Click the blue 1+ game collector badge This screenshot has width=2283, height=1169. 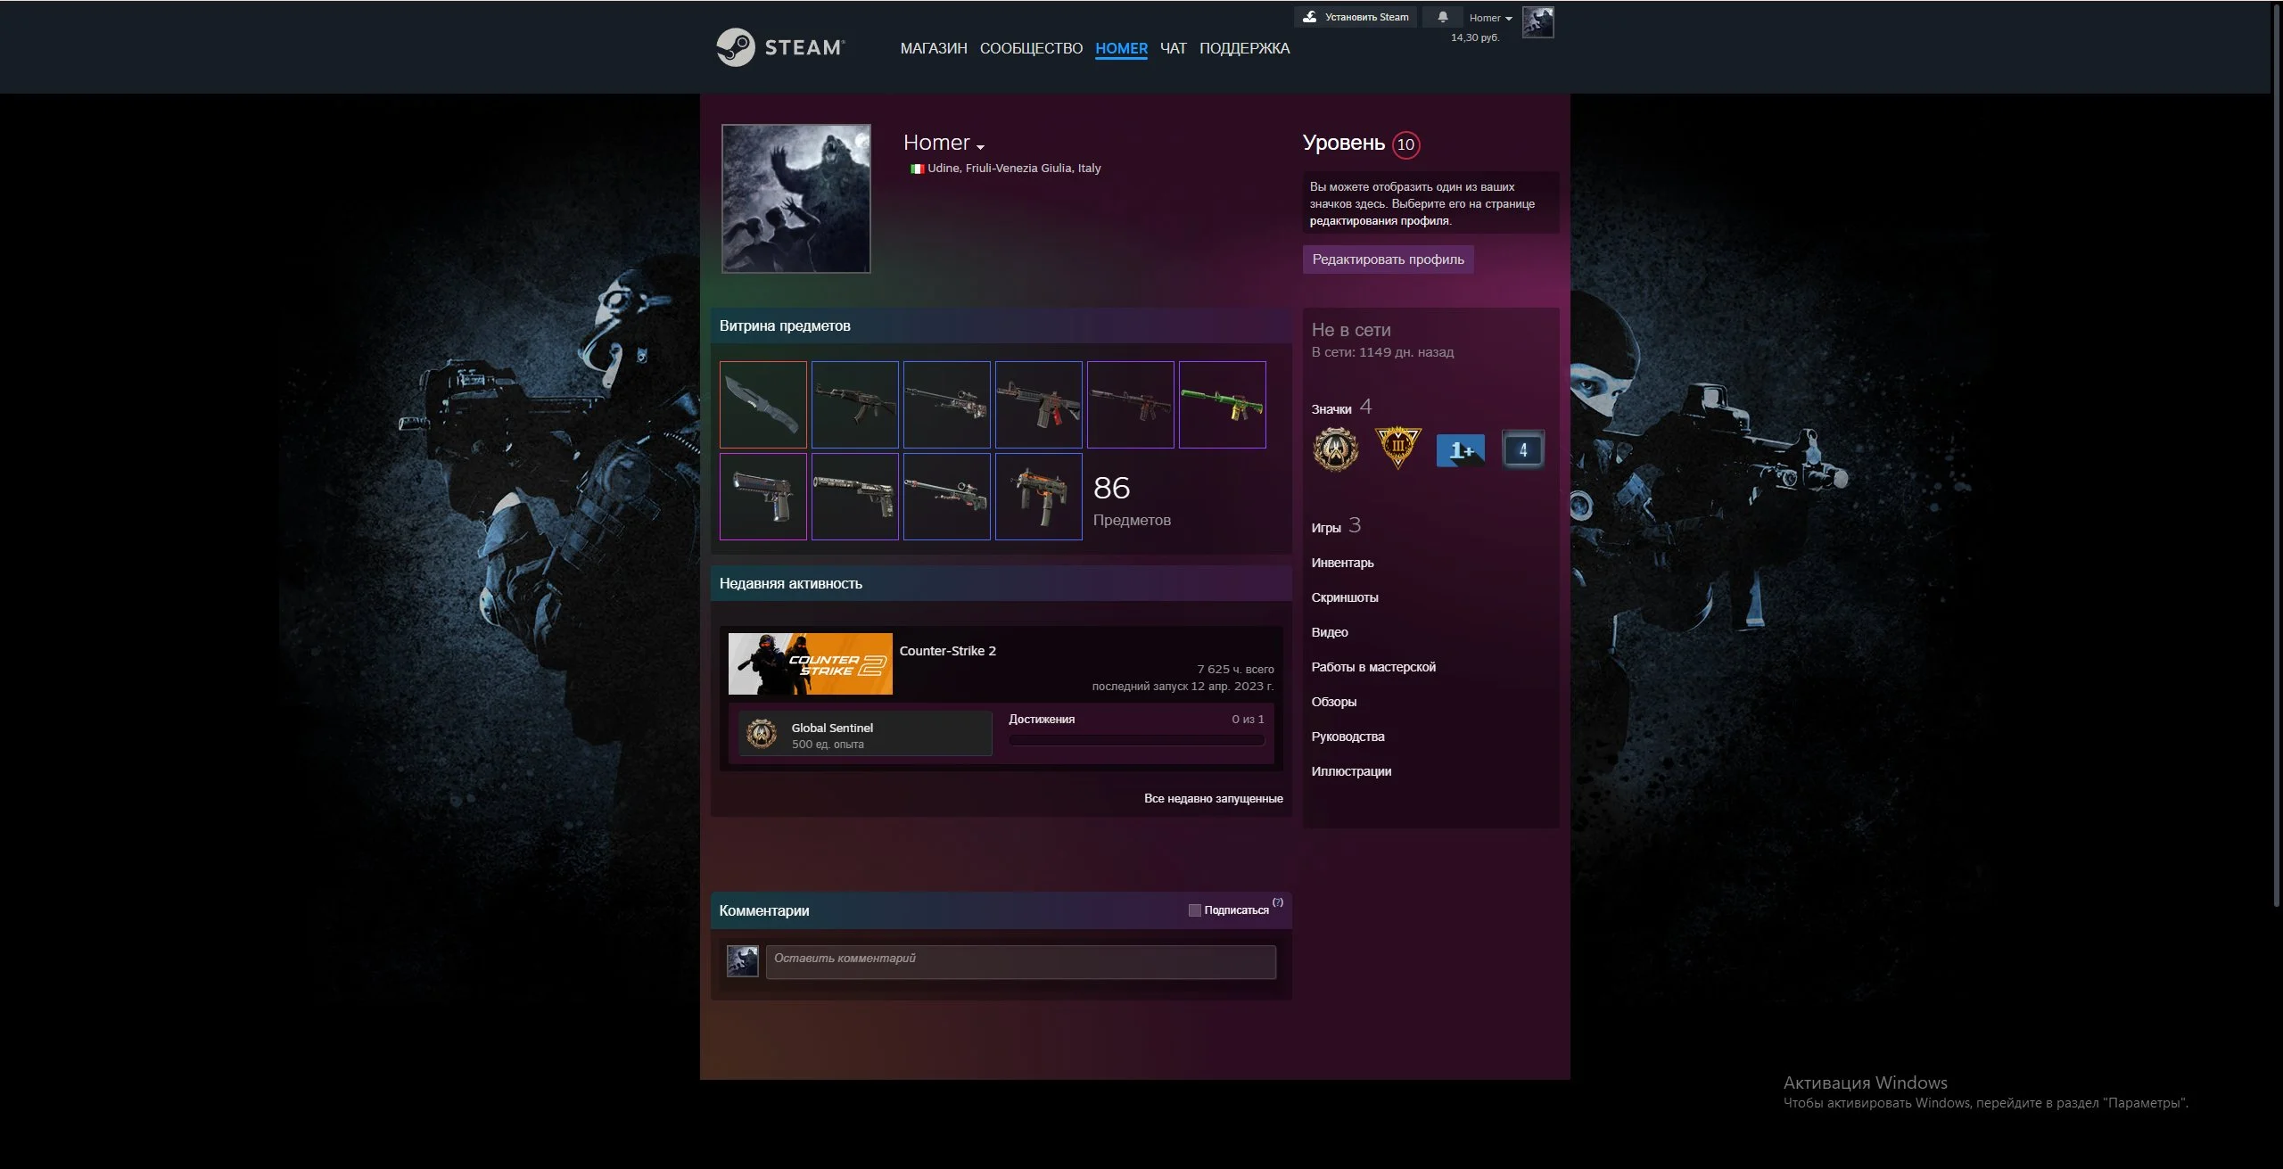[x=1460, y=450]
